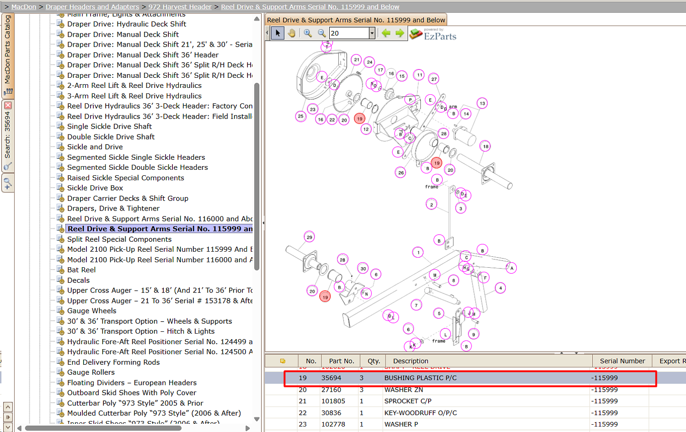Select the WASHER ZN table row
Viewport: 686px width, 432px height.
[x=475, y=390]
